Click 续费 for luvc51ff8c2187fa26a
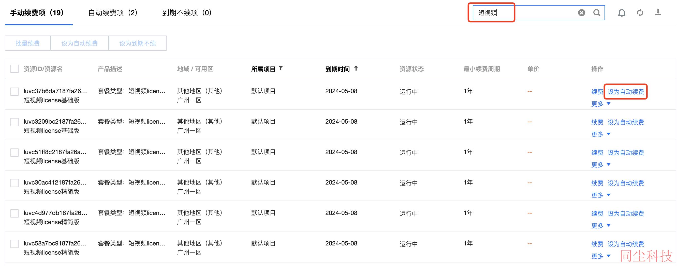Image resolution: width=677 pixels, height=266 pixels. point(597,152)
